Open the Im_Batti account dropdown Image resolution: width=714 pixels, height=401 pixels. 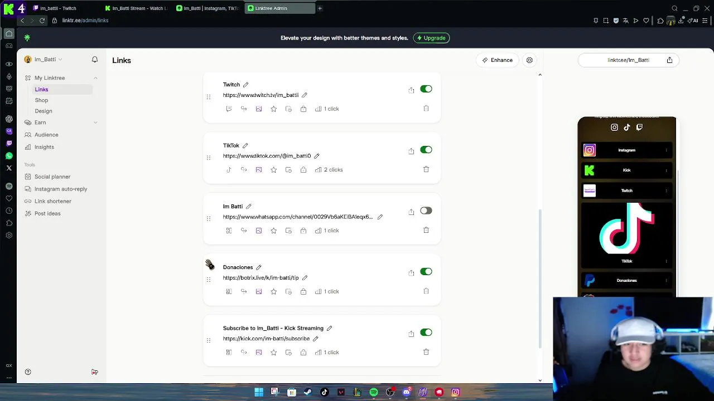tap(43, 60)
